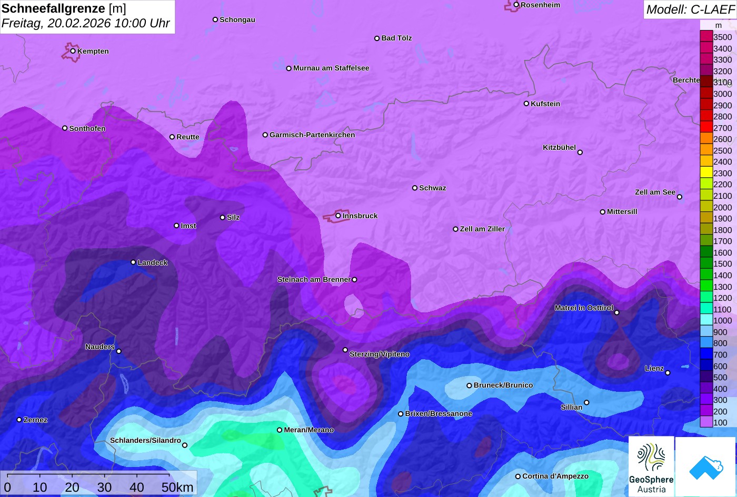Select the 2700 m red legend swatch
Viewport: 737px width, 497px height.
click(706, 127)
